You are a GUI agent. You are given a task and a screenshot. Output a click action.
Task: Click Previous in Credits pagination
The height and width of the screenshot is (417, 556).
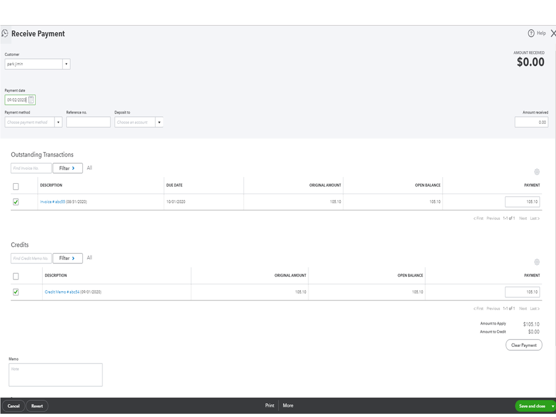point(493,309)
